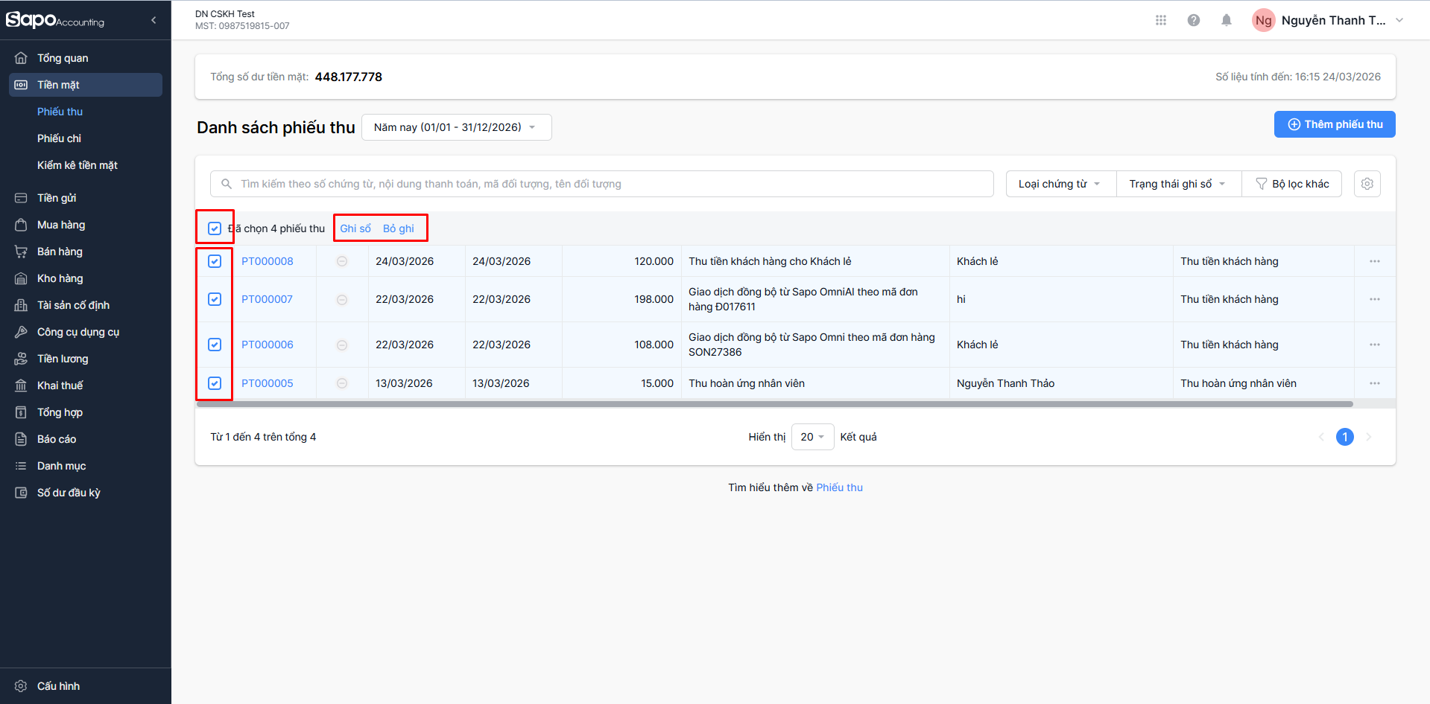
Task: Open the 'Loại chứng từ' filter dropdown
Action: (1060, 184)
